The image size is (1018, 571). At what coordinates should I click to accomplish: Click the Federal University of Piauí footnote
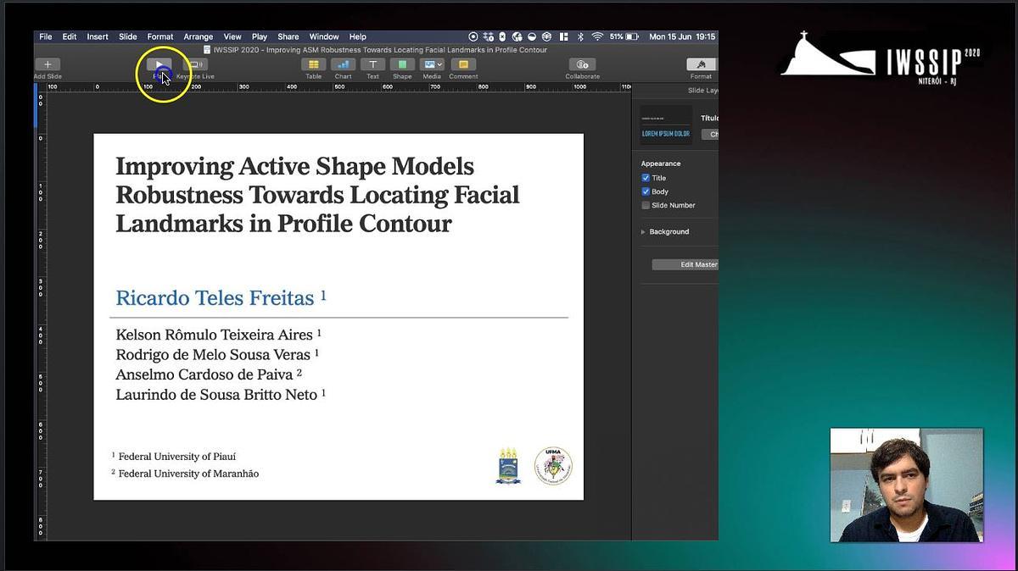173,457
